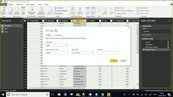Click the Manage Parameters icon
Image resolution: width=173 pixels, height=97 pixels.
pos(41,11)
